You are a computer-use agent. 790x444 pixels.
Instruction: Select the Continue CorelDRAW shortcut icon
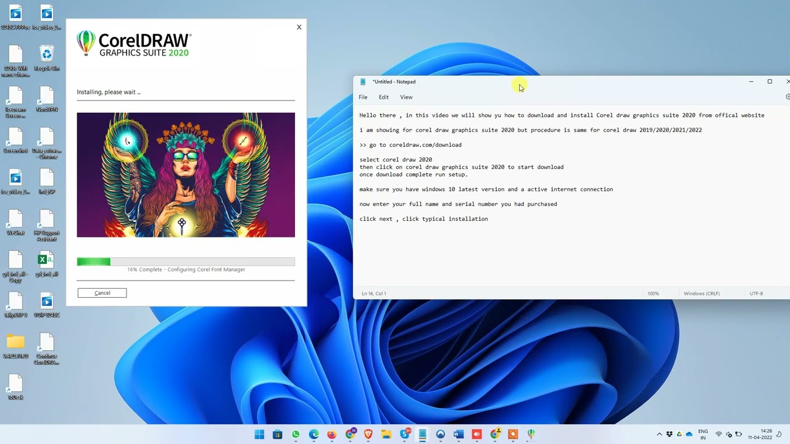[x=47, y=348]
